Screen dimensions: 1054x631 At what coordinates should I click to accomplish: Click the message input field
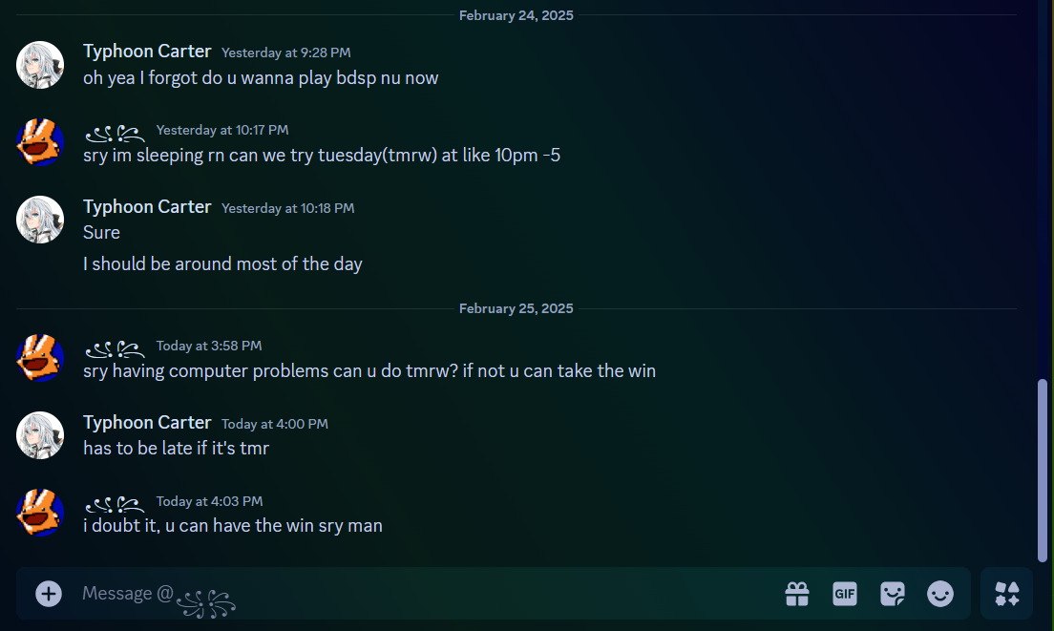pos(431,594)
